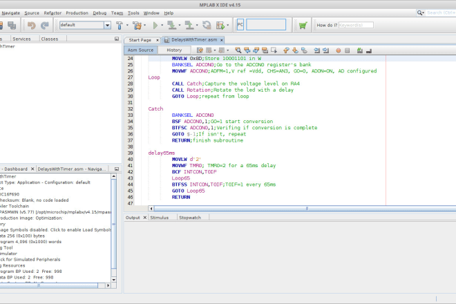
Task: Open the Stopwatch tab
Action: click(189, 218)
